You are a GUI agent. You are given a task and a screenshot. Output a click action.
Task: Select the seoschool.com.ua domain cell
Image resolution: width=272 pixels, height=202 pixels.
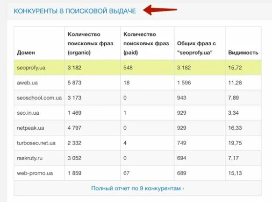(x=39, y=98)
